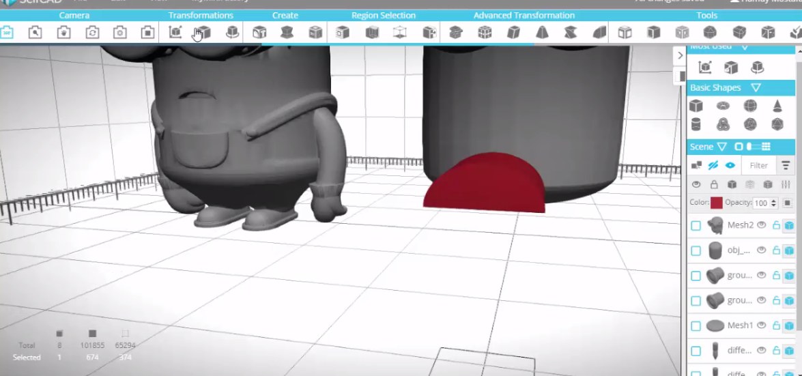802x376 pixels.
Task: Collapse the Scene section
Action: [721, 147]
